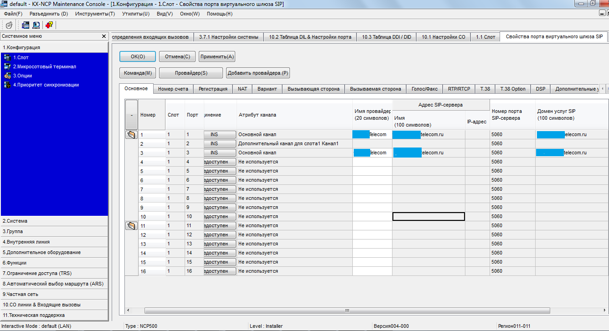Open 3.Опции in the sidebar
Image resolution: width=609 pixels, height=331 pixels.
tap(22, 76)
